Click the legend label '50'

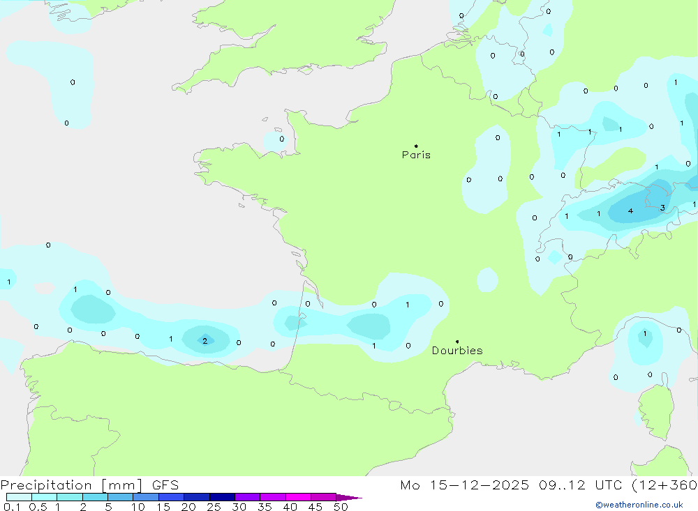point(341,507)
